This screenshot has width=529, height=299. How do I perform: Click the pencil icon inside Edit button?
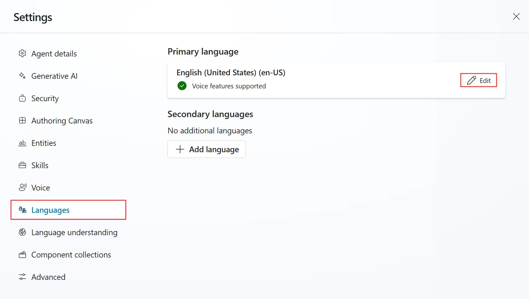coord(472,80)
